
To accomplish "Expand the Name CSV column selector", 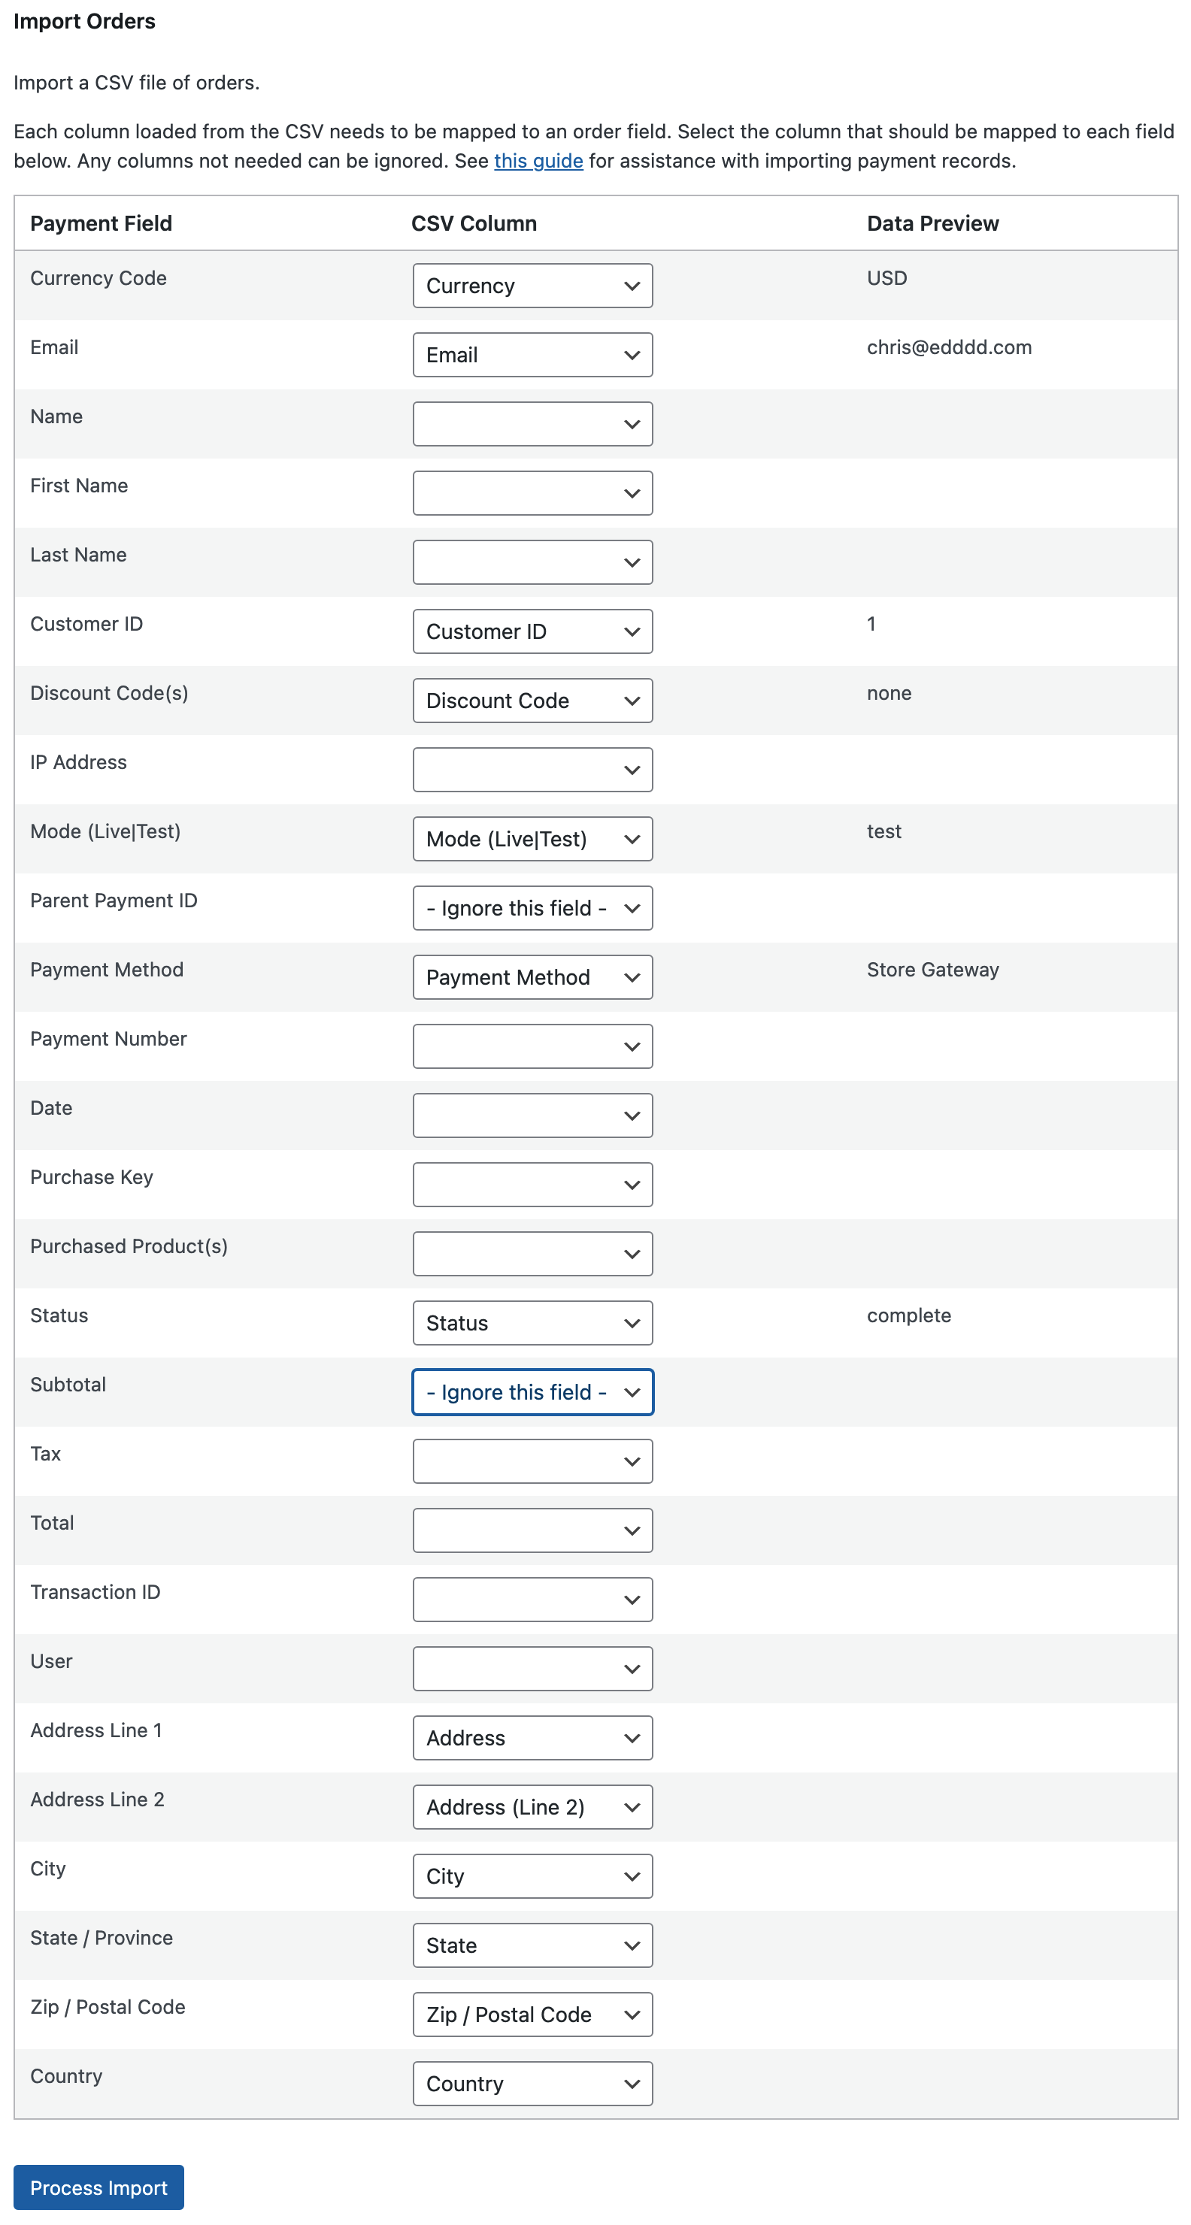I will [532, 423].
